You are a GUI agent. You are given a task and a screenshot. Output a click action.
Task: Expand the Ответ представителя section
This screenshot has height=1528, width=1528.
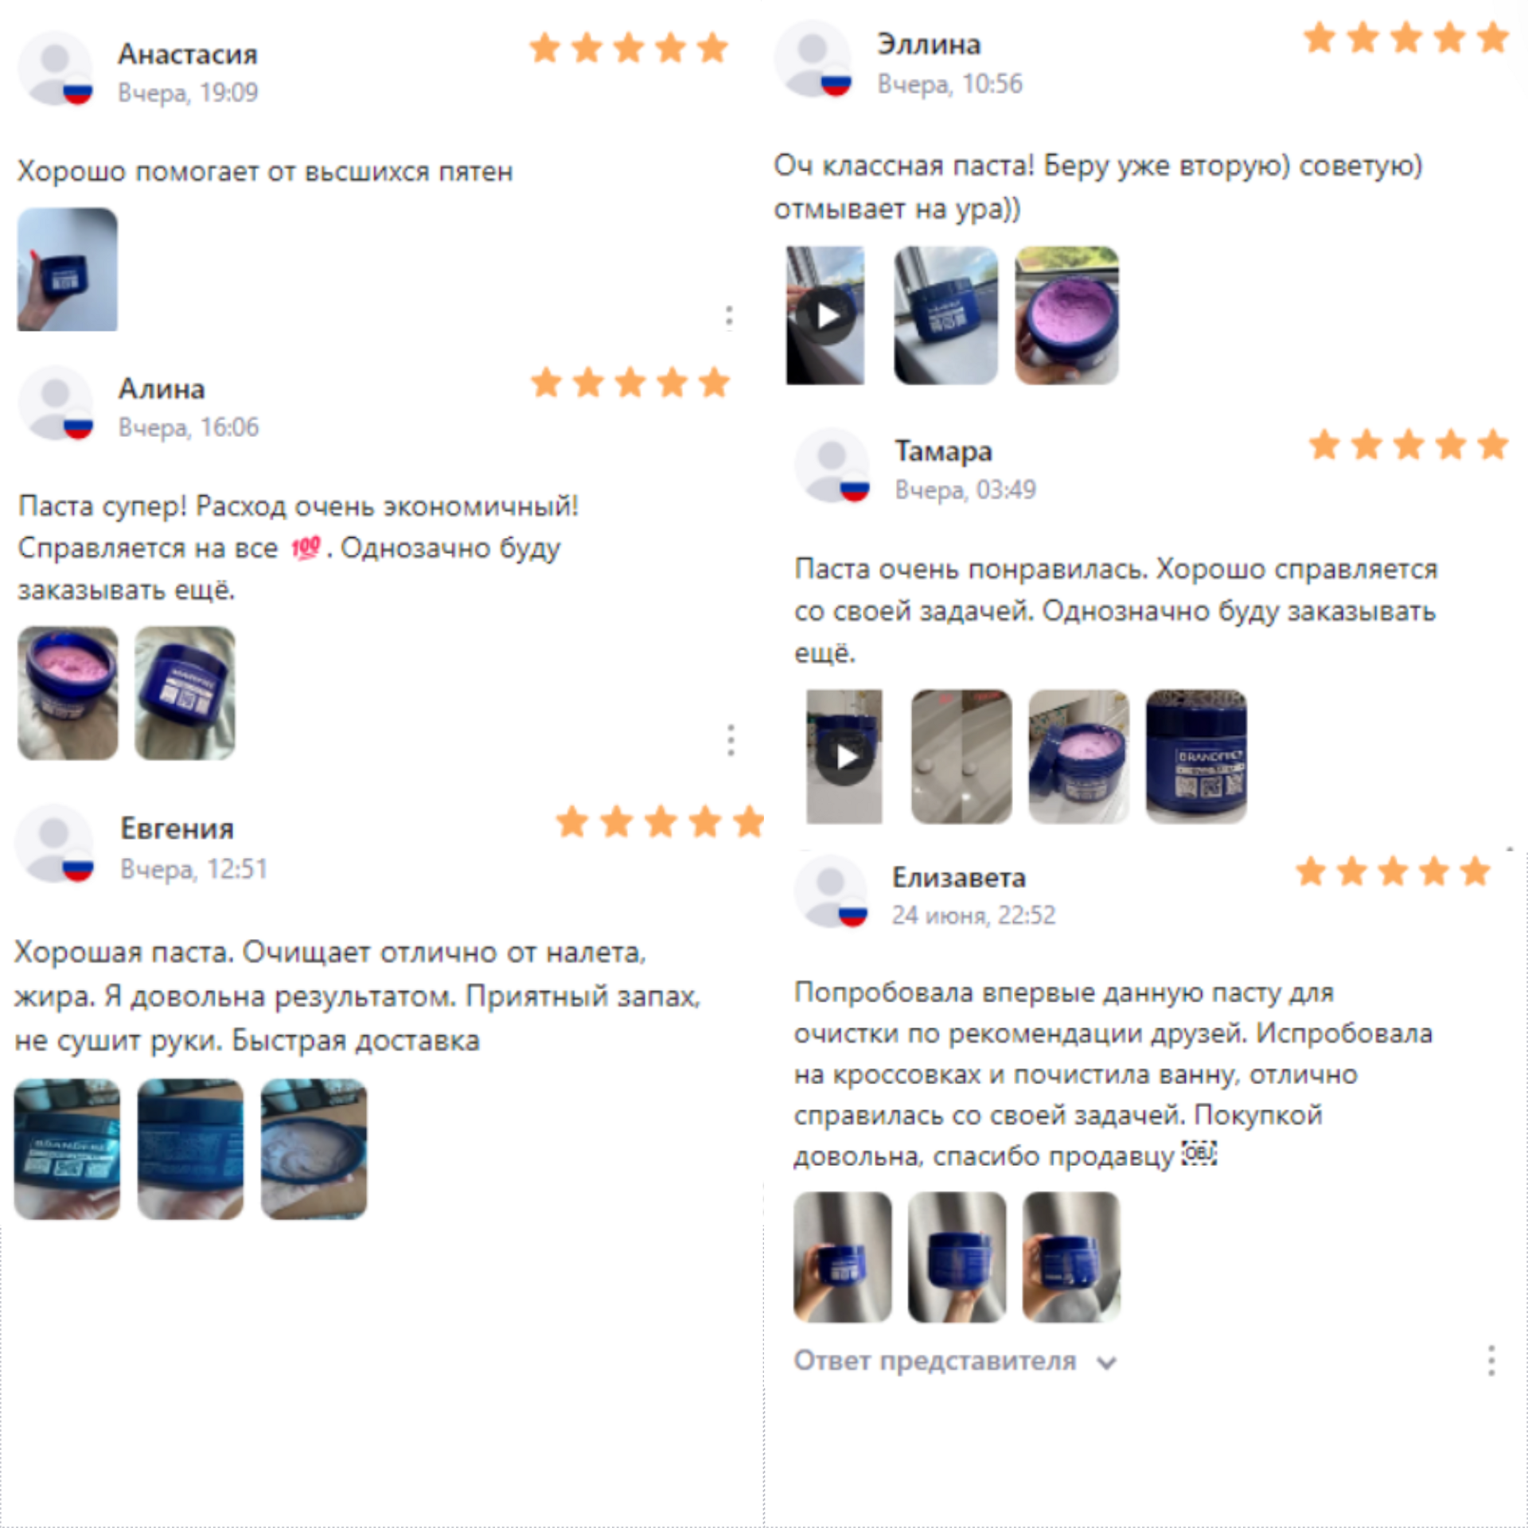pyautogui.click(x=955, y=1361)
